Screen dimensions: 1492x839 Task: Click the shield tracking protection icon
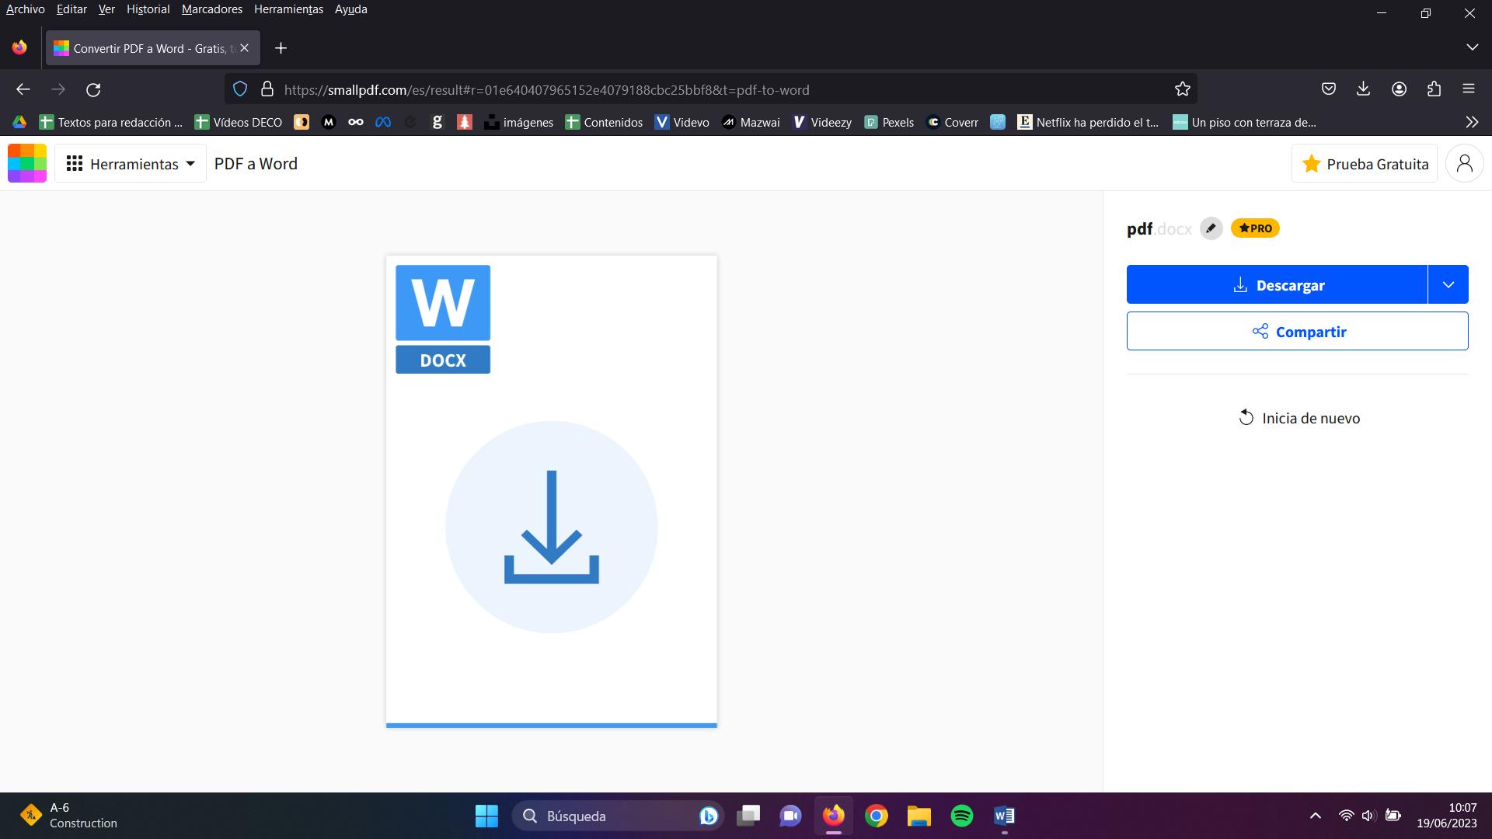pos(240,89)
